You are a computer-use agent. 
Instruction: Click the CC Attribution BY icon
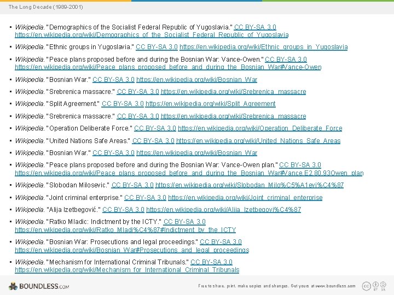pos(375,285)
